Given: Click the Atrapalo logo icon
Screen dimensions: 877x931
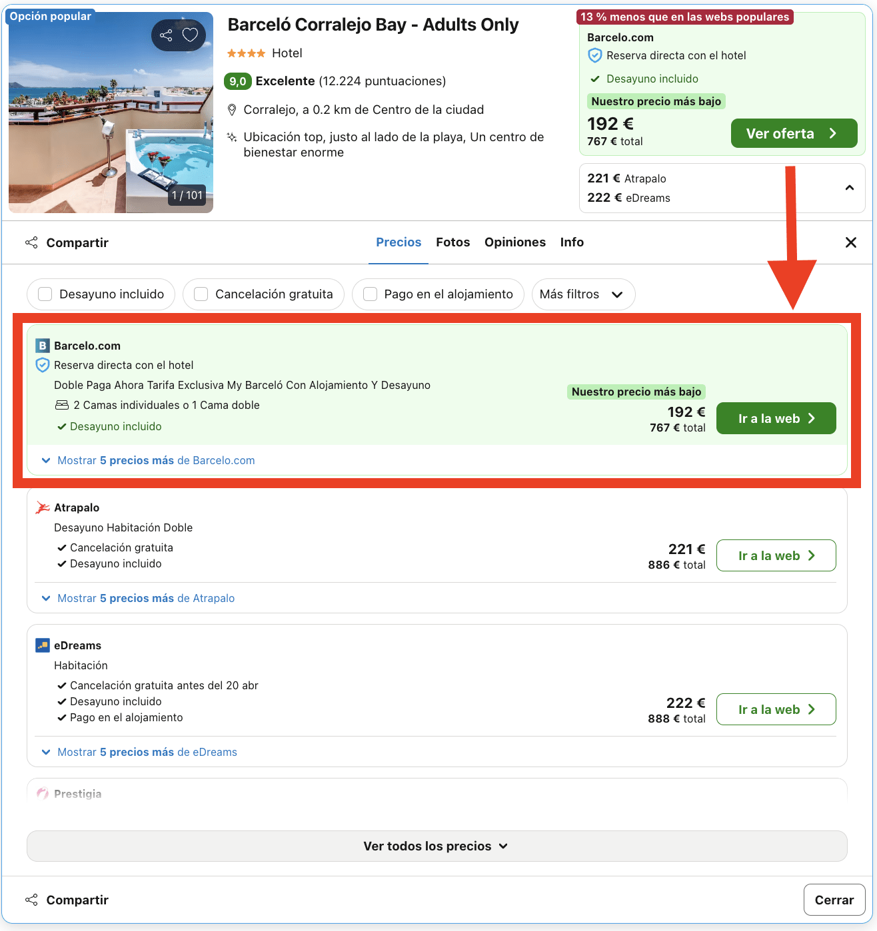Looking at the screenshot, I should tap(42, 507).
